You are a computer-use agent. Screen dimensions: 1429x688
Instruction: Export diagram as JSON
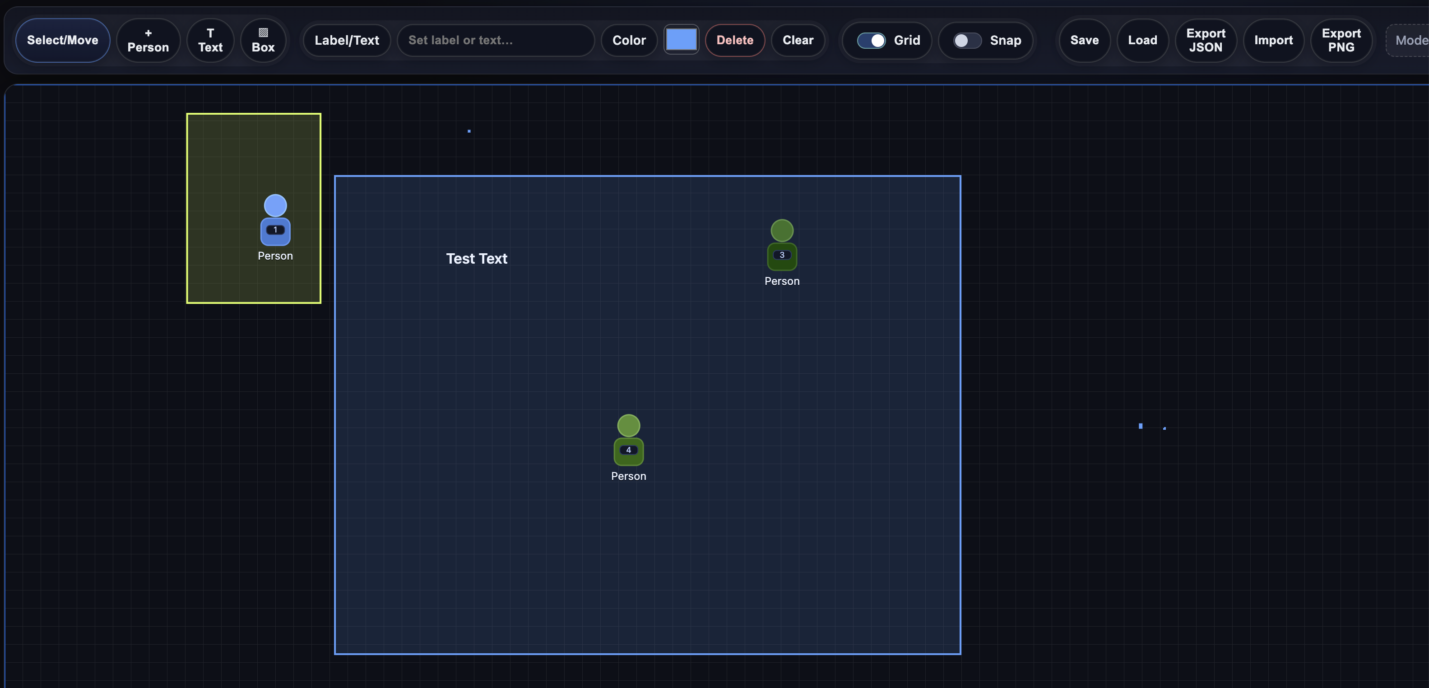click(1206, 40)
